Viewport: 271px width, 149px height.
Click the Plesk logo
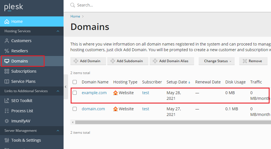click(14, 7)
